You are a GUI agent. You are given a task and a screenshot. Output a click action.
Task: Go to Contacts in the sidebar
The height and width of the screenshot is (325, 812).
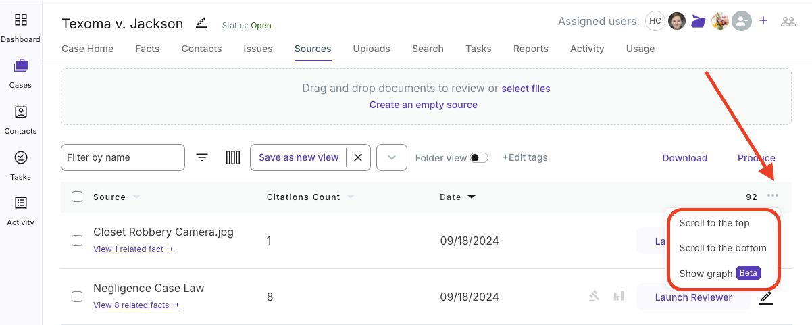click(x=20, y=112)
